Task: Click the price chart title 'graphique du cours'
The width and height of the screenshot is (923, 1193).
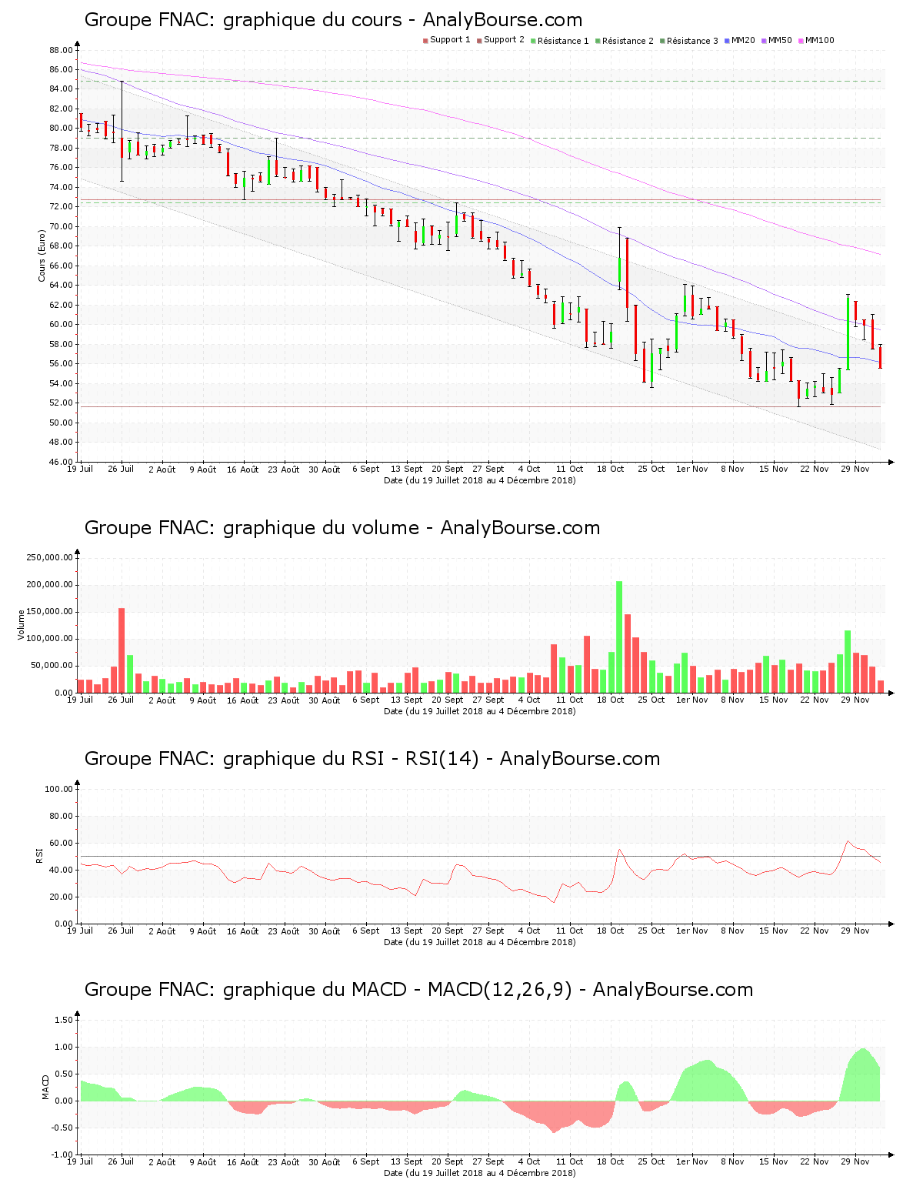Action: point(312,21)
